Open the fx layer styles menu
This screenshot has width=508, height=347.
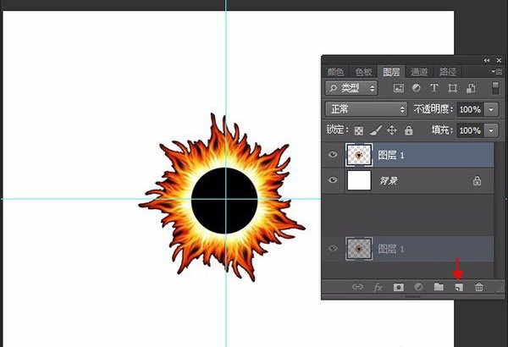tap(378, 287)
